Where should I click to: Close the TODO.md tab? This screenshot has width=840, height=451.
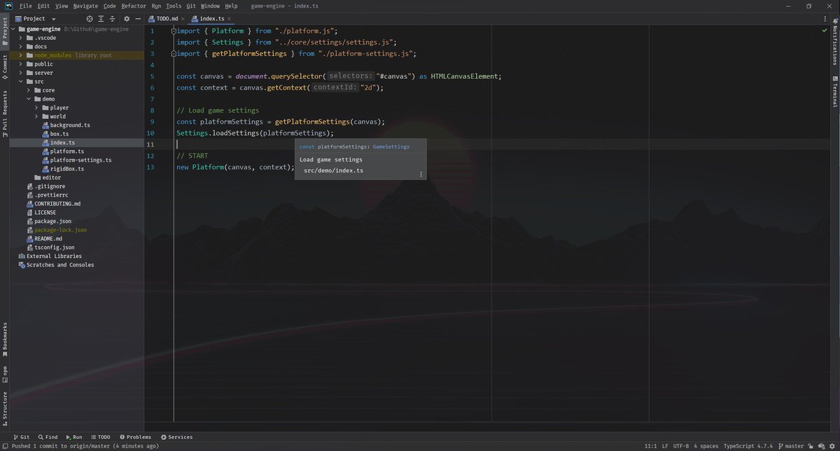183,19
